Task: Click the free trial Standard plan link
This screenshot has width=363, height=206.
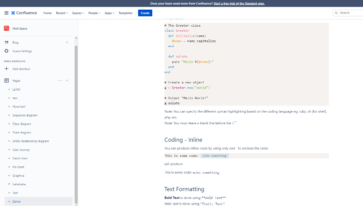Action: coord(239,3)
